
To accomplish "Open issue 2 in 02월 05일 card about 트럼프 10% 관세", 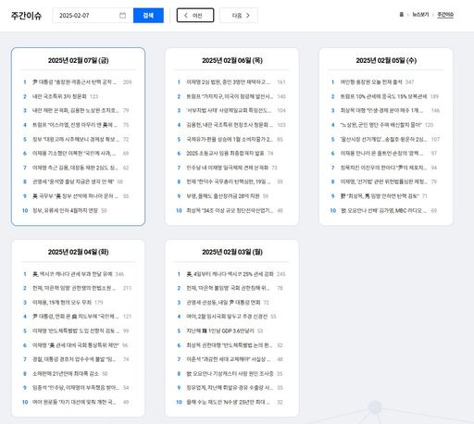I will coord(383,96).
